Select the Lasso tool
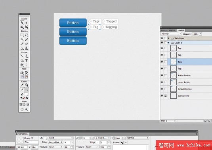 point(27,35)
